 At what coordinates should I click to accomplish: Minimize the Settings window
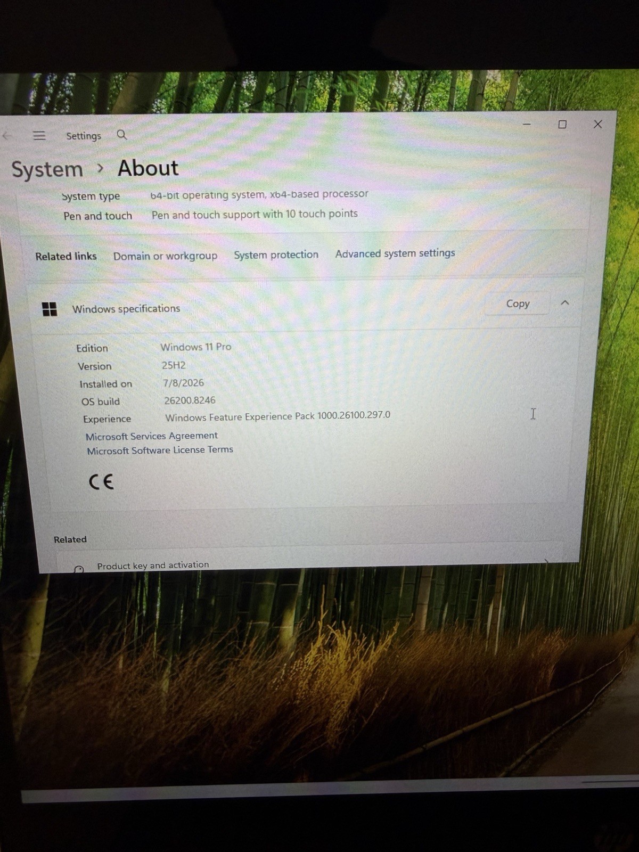tap(527, 124)
